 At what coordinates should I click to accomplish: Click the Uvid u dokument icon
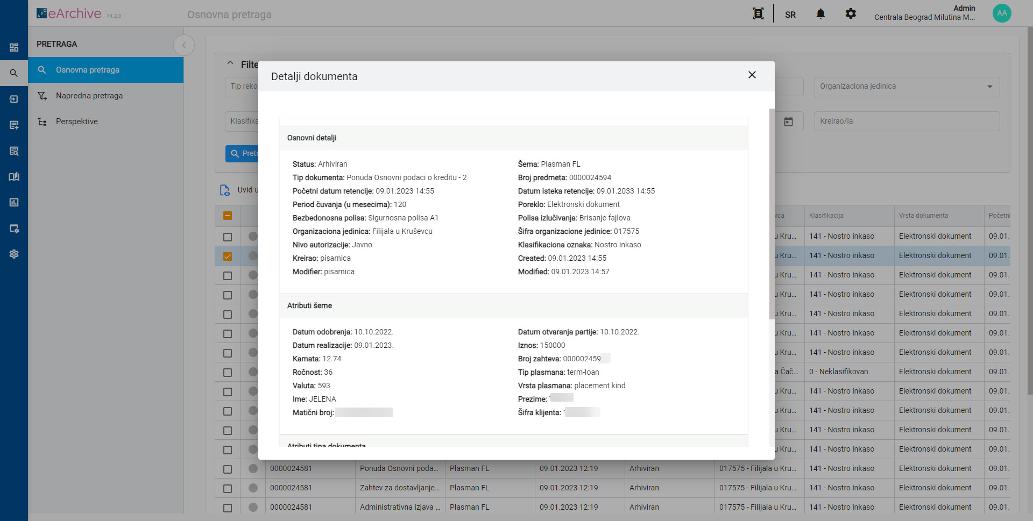click(x=225, y=190)
